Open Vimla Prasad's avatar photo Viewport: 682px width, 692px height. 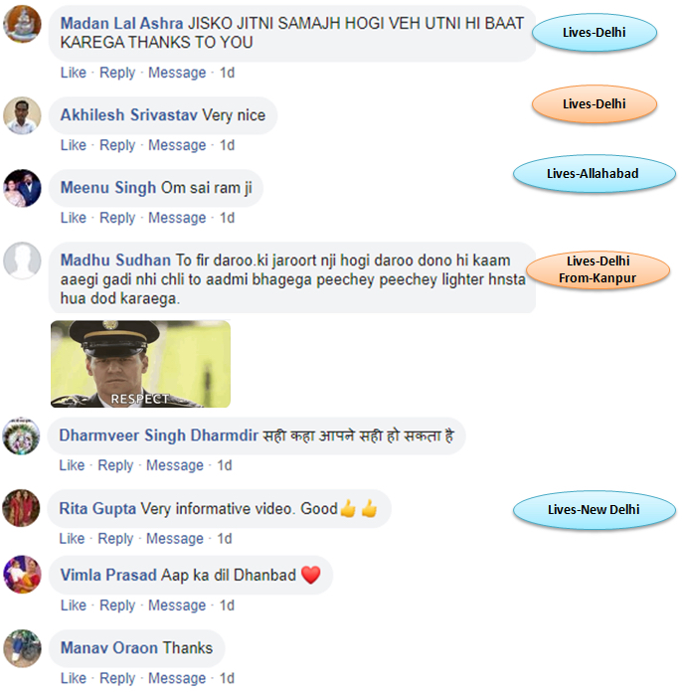(x=22, y=575)
